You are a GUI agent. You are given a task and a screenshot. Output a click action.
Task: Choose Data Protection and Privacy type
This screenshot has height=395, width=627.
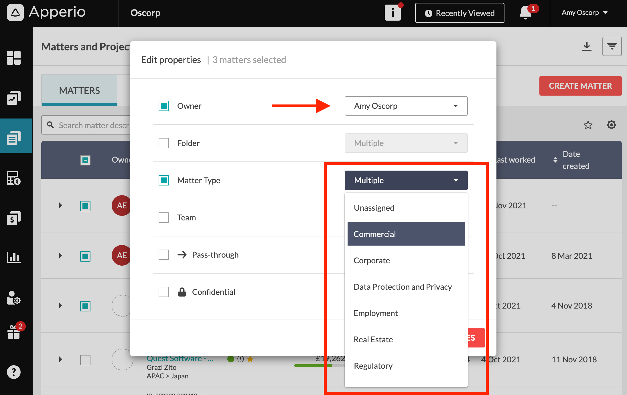406,287
